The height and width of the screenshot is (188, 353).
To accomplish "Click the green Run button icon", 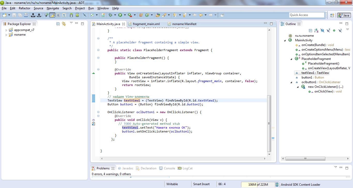I will 120,15.
